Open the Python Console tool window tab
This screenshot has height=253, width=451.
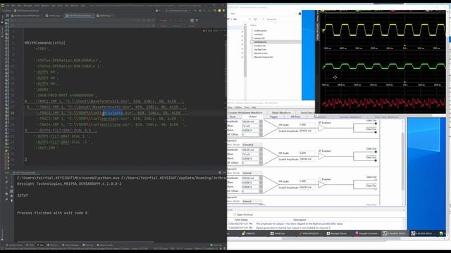click(106, 245)
